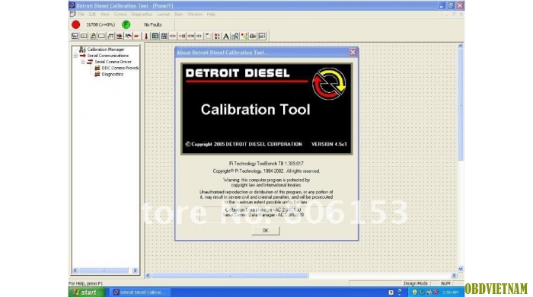This screenshot has height=297, width=533.
Task: Open the Window menu
Action: tap(195, 14)
